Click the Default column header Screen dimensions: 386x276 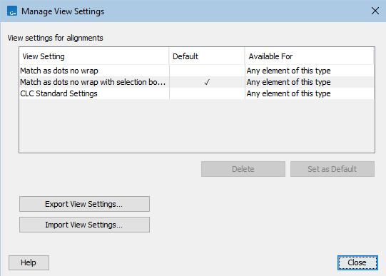coord(207,56)
